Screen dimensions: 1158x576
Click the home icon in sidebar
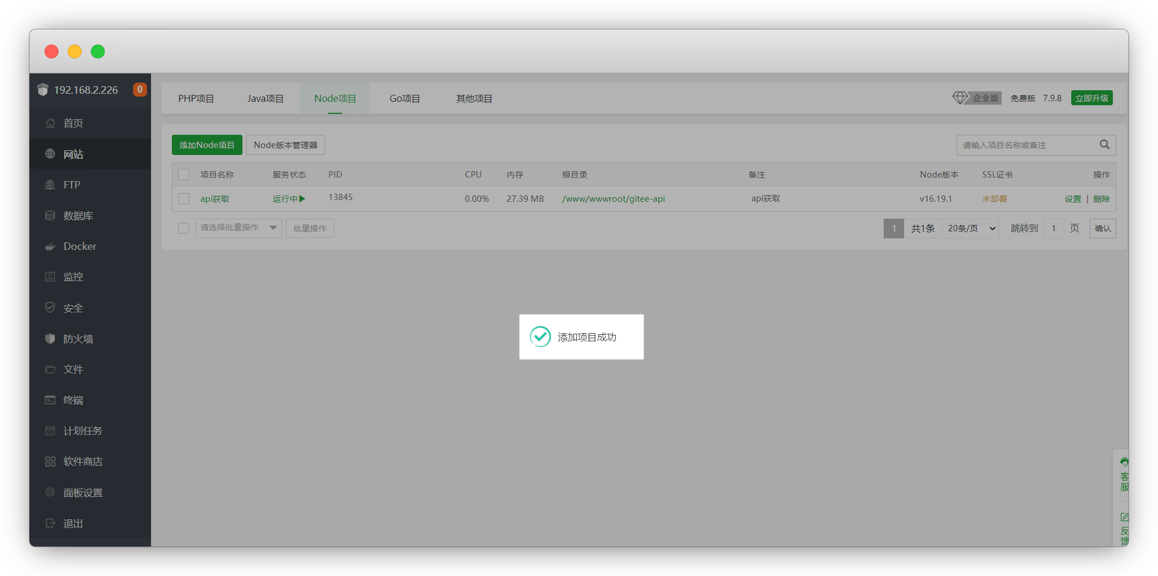pos(50,123)
